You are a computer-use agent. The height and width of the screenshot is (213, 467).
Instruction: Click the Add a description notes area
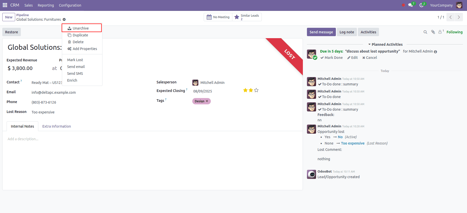(23, 139)
